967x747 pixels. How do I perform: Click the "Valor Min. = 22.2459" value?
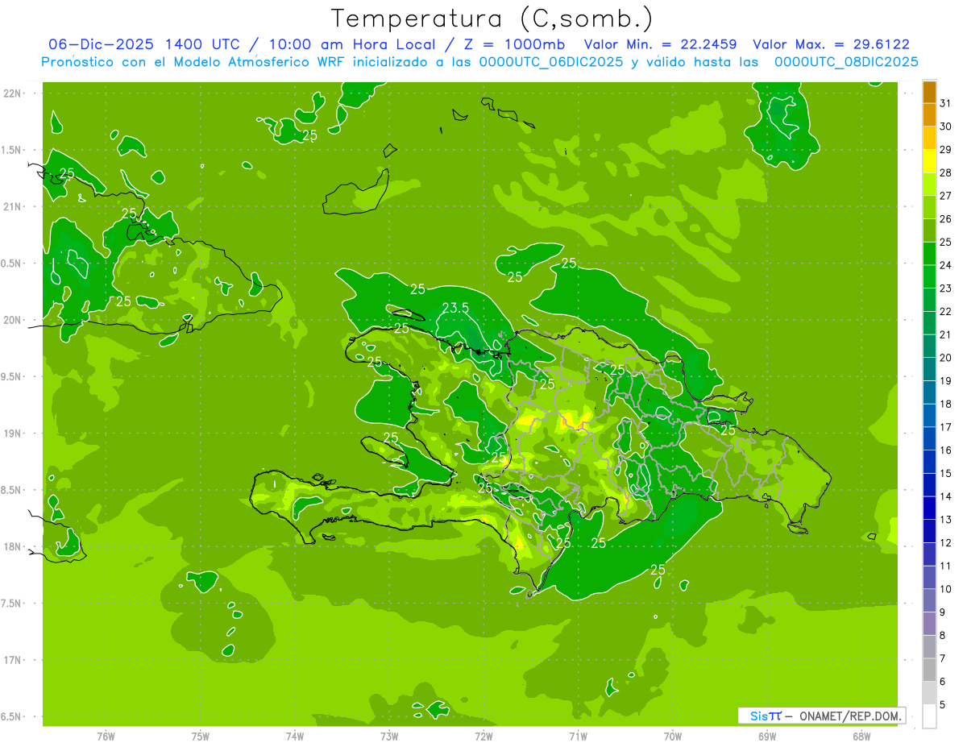(661, 44)
